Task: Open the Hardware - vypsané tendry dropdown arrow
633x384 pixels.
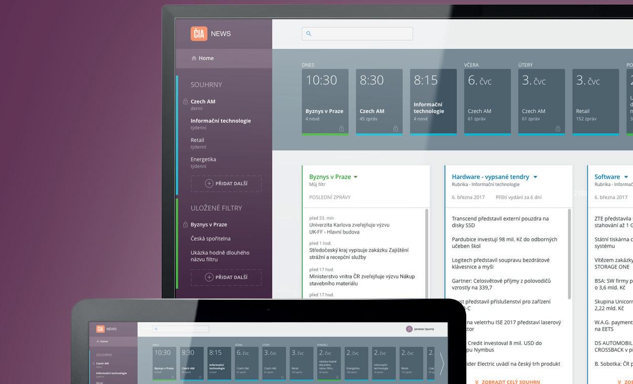Action: pos(535,177)
